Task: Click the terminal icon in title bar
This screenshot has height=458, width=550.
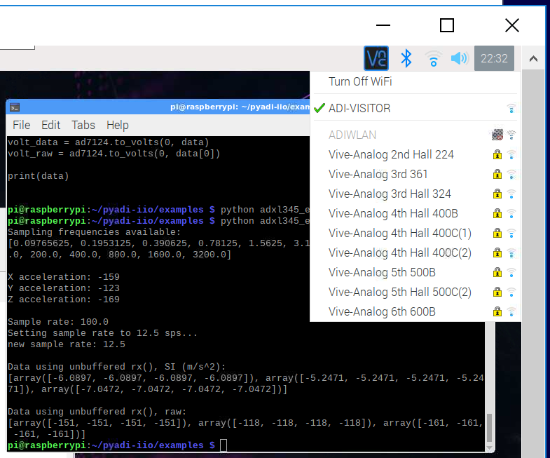Action: click(15, 107)
